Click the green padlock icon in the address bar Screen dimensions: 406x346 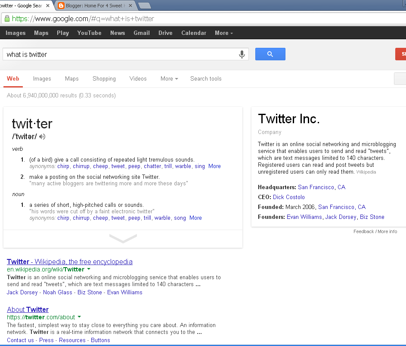tap(7, 19)
